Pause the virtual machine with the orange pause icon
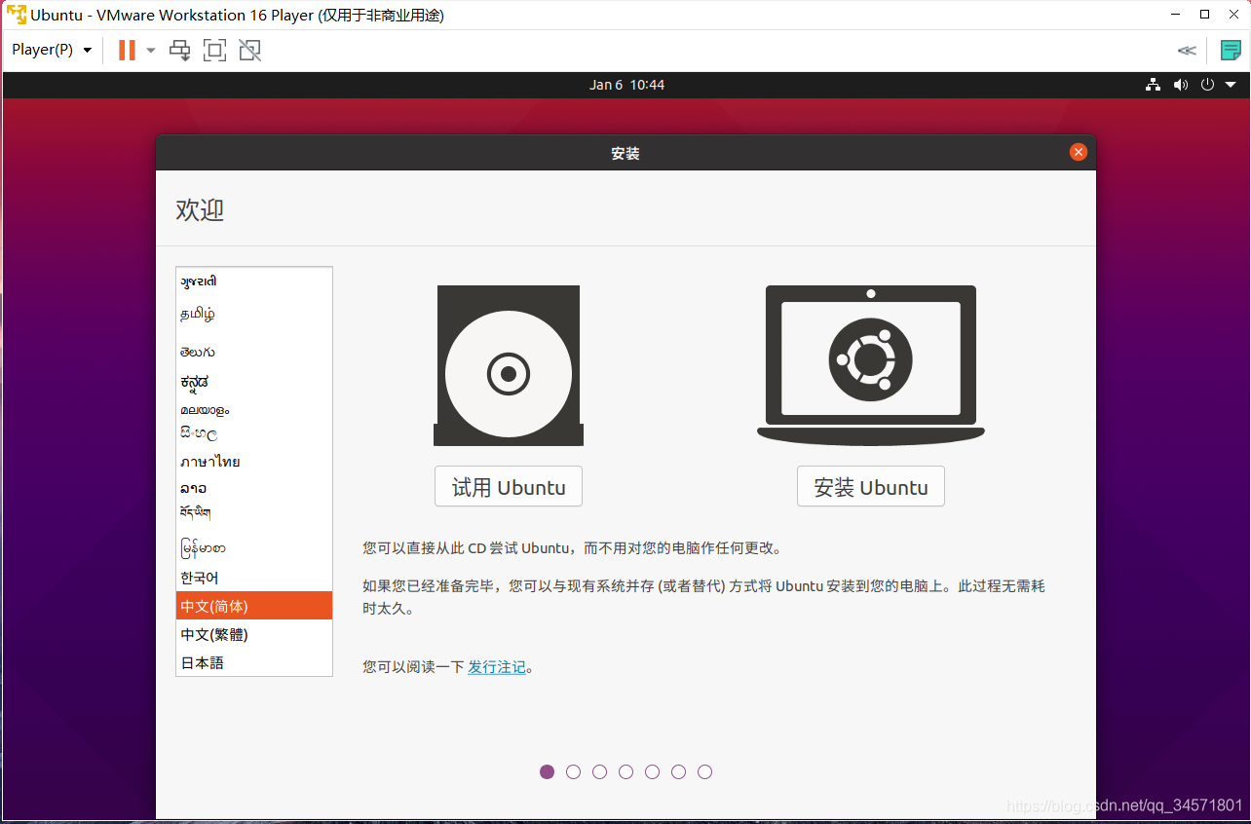Screen dimensions: 1251x824 coord(127,50)
